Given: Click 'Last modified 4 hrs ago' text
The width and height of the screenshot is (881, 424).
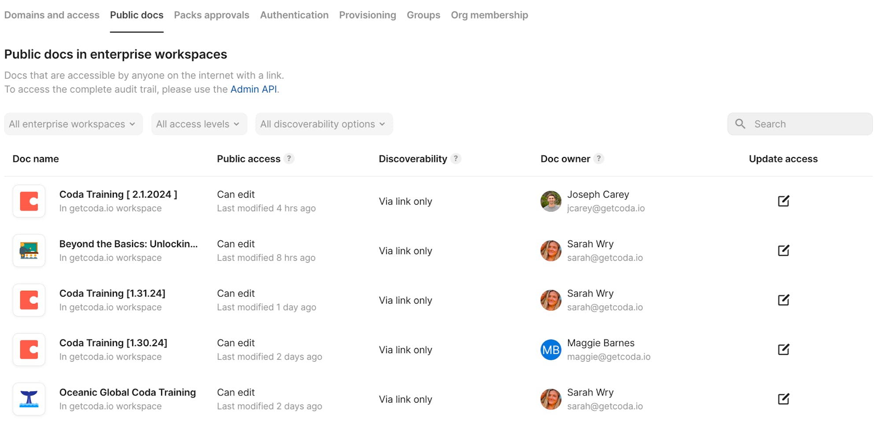Looking at the screenshot, I should [266, 208].
